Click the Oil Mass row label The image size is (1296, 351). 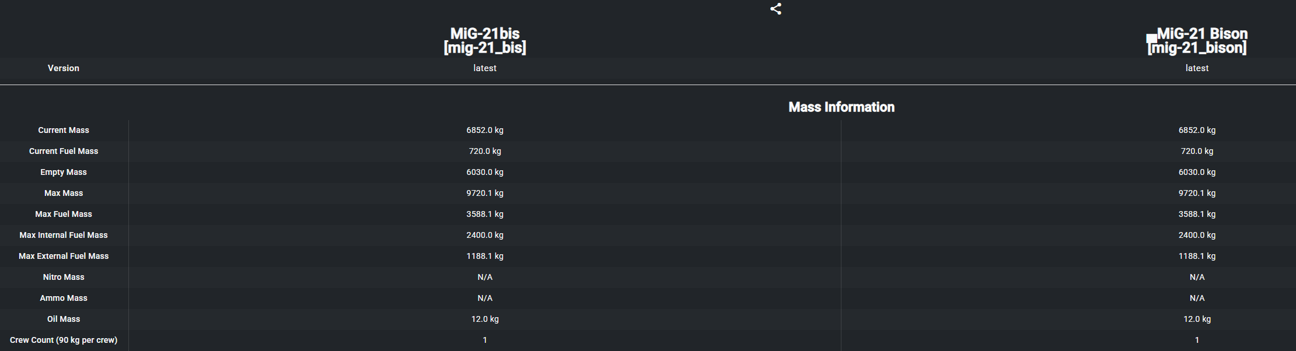click(64, 319)
